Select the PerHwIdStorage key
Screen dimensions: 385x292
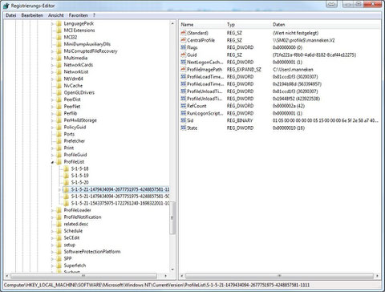tap(80, 120)
